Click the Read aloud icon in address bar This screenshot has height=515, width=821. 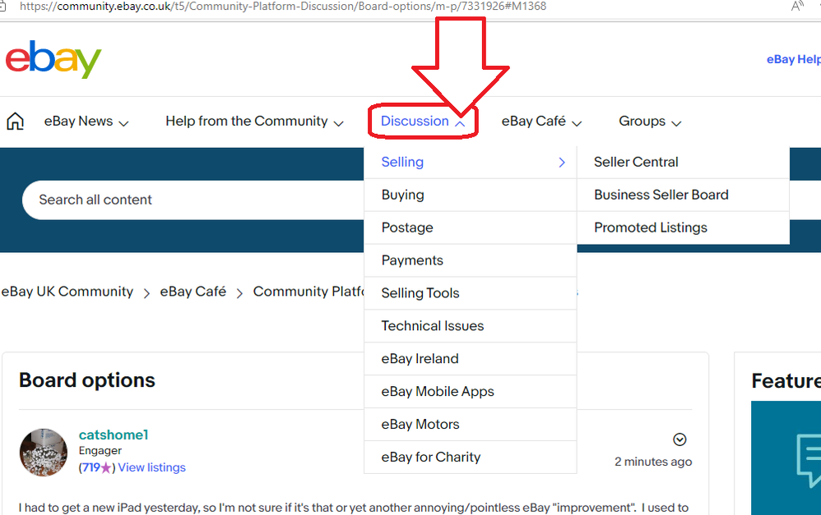pos(797,7)
